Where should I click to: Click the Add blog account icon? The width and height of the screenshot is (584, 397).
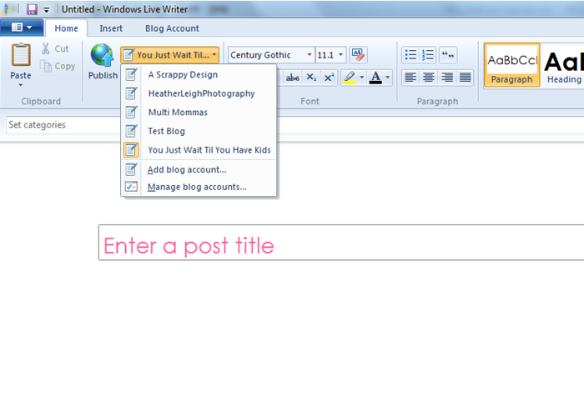point(131,169)
